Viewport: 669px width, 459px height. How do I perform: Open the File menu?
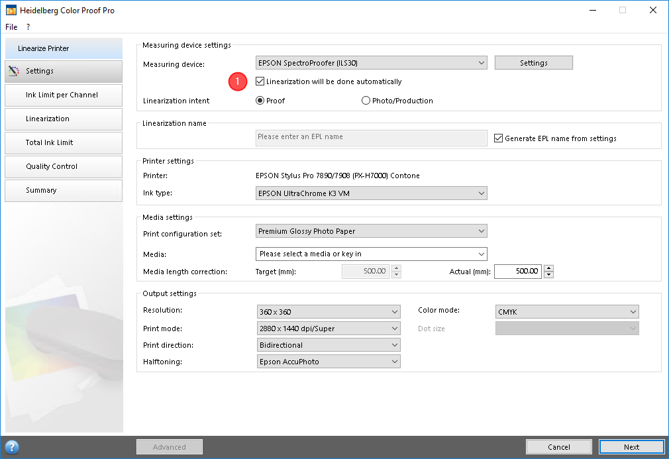pos(11,27)
